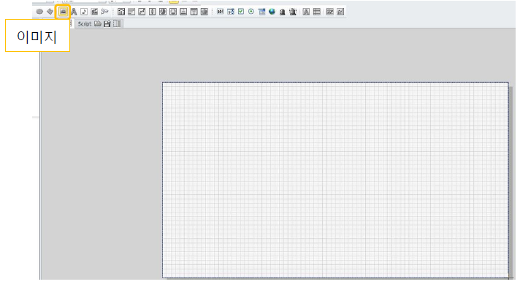Image resolution: width=520 pixels, height=287 pixels.
Task: Select the trend graph icon next to table
Action: click(330, 12)
